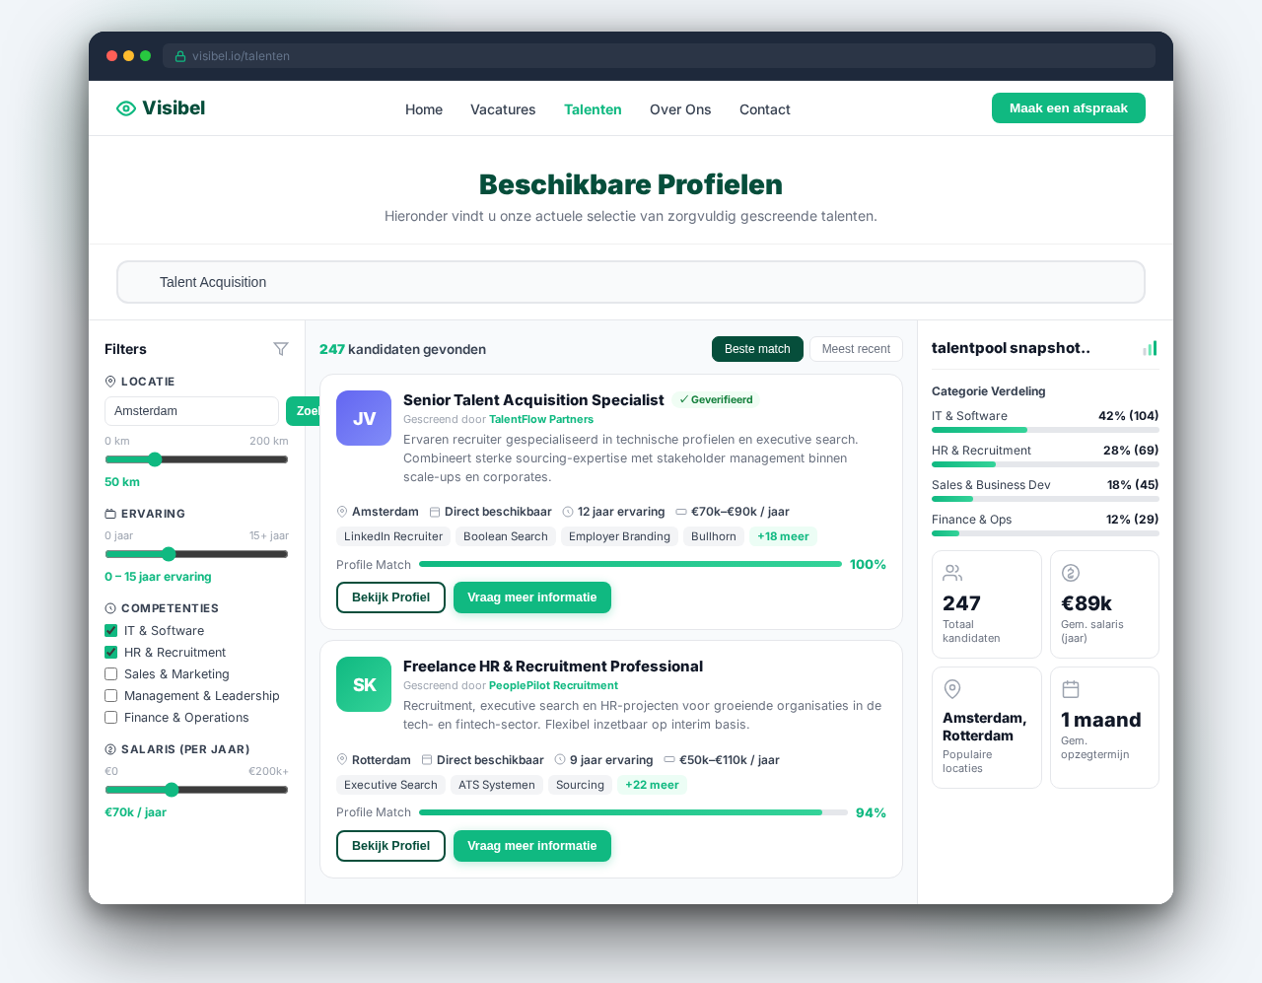Image resolution: width=1262 pixels, height=983 pixels.
Task: Click the people icon above 247 totaal kandidaten
Action: coord(952,573)
